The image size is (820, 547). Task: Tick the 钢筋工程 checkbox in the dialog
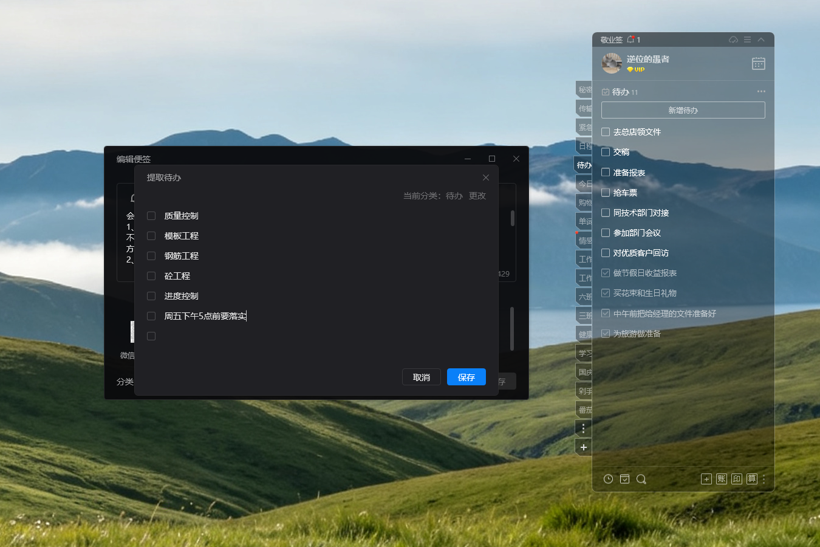tap(151, 256)
